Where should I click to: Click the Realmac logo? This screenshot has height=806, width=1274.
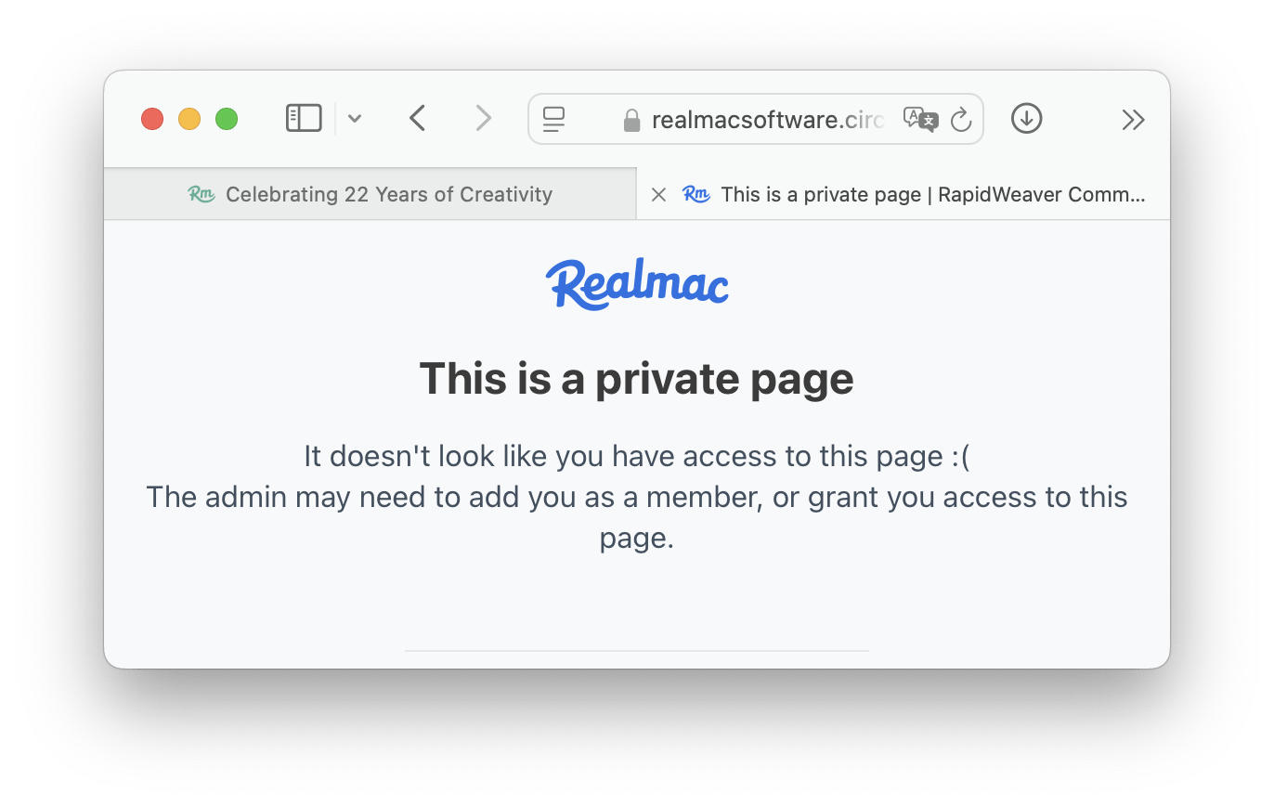click(x=637, y=282)
